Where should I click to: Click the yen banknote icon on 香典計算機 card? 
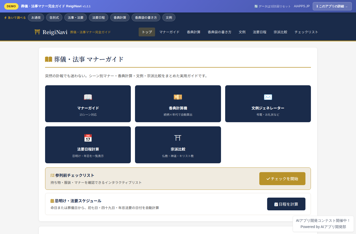(178, 97)
